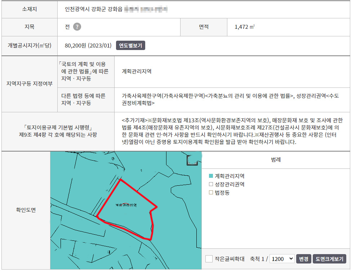Image resolution: width=356 pixels, height=275 pixels.
Task: Click the question mark help icon beside 전
Action: [77, 27]
